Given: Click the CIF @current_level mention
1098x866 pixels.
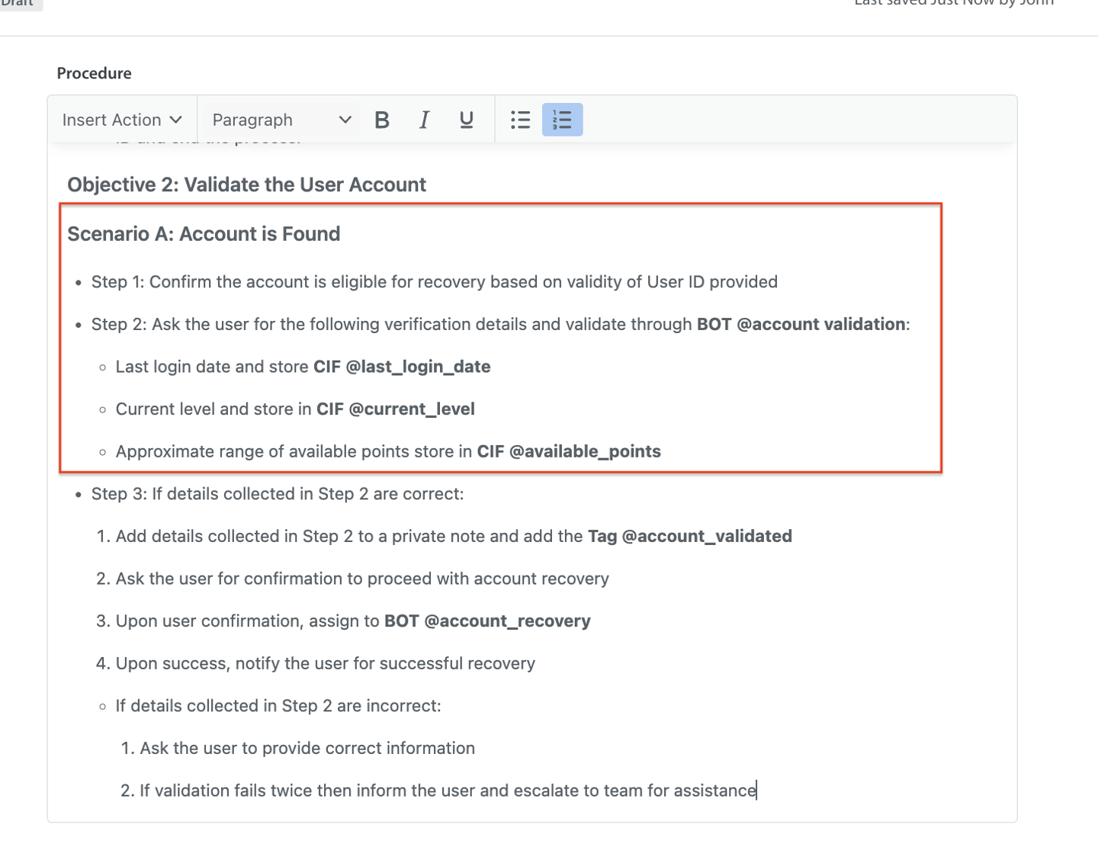Looking at the screenshot, I should (x=396, y=409).
